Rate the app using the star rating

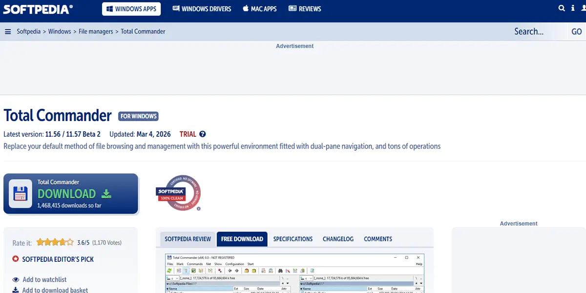click(x=55, y=242)
